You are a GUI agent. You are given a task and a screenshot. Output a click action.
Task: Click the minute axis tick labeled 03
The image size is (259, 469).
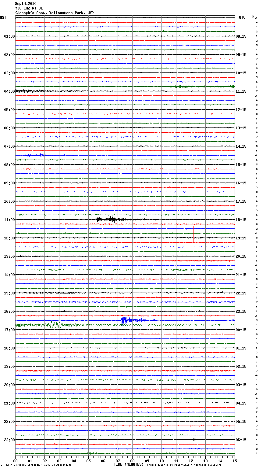pos(59,461)
